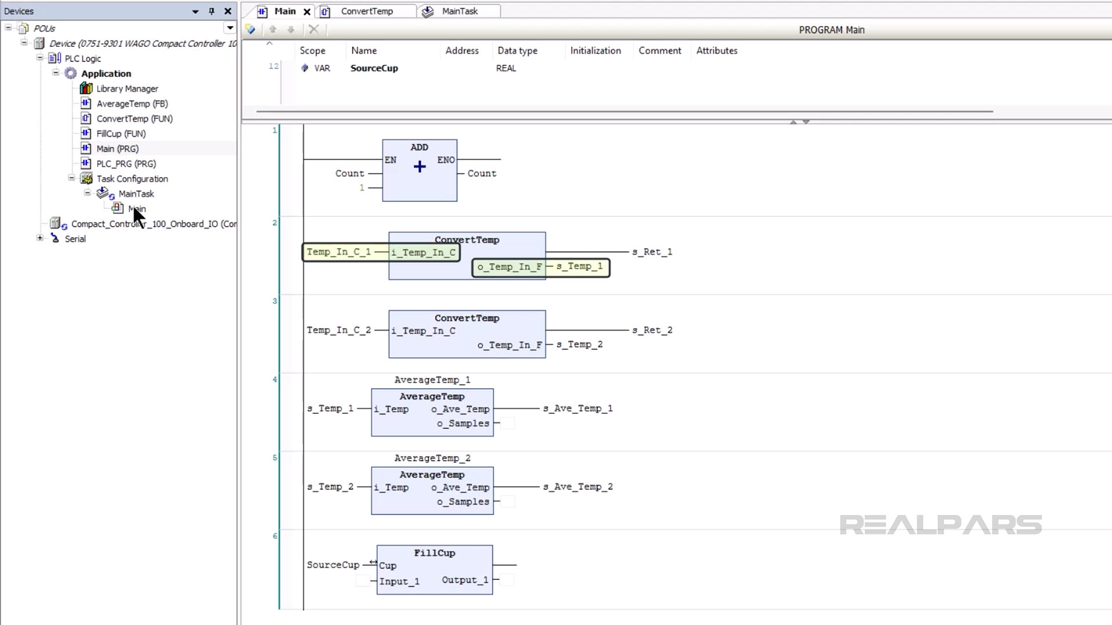Collapse the POUs root node
Image resolution: width=1112 pixels, height=625 pixels.
click(x=8, y=27)
